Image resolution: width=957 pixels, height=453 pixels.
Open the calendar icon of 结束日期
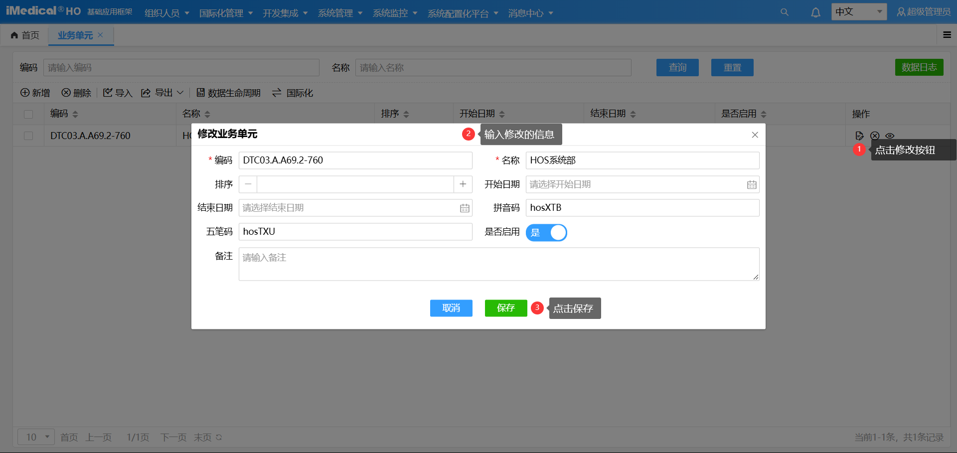465,208
